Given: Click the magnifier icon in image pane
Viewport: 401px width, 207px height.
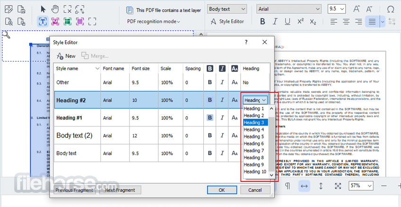Looking at the screenshot, I should [x=6, y=35].
